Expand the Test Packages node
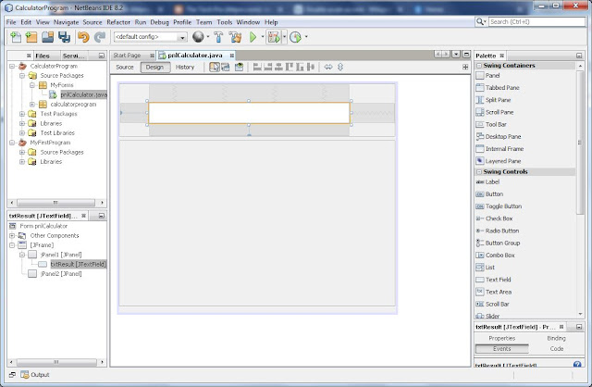592x387 pixels. [22, 114]
